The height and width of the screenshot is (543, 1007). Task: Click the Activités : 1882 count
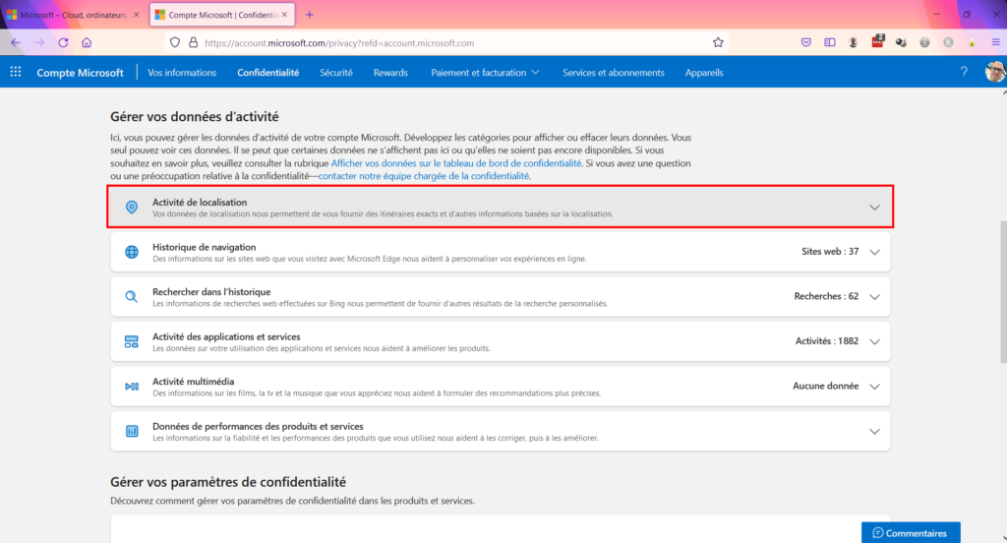tap(826, 340)
